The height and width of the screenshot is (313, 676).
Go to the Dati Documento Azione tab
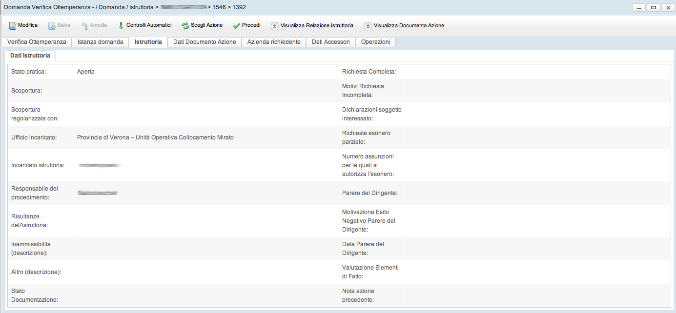click(x=205, y=42)
